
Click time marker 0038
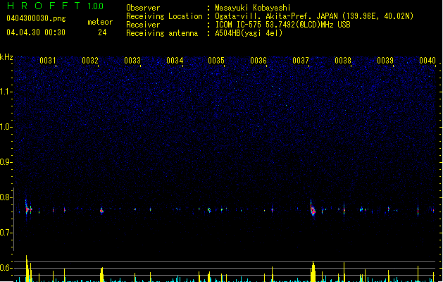point(343,60)
